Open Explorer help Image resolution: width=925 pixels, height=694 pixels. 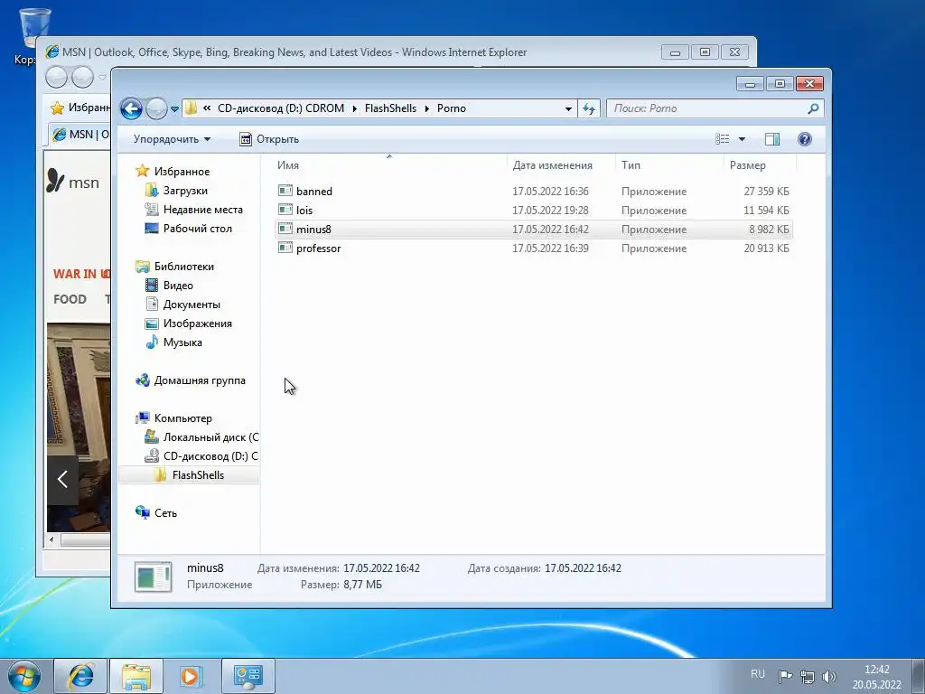804,138
